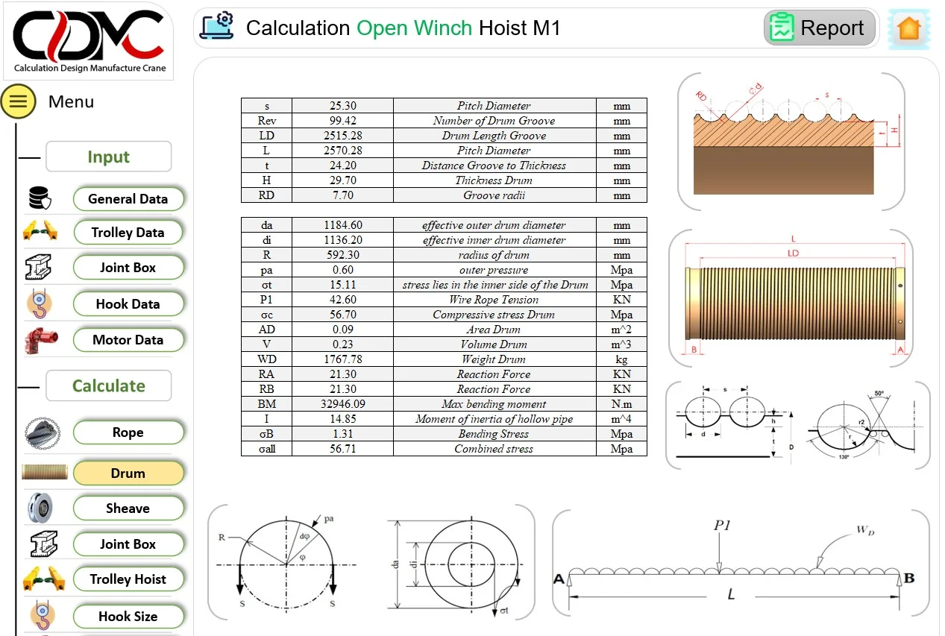The width and height of the screenshot is (945, 636).
Task: Click the Menu label
Action: 71,101
